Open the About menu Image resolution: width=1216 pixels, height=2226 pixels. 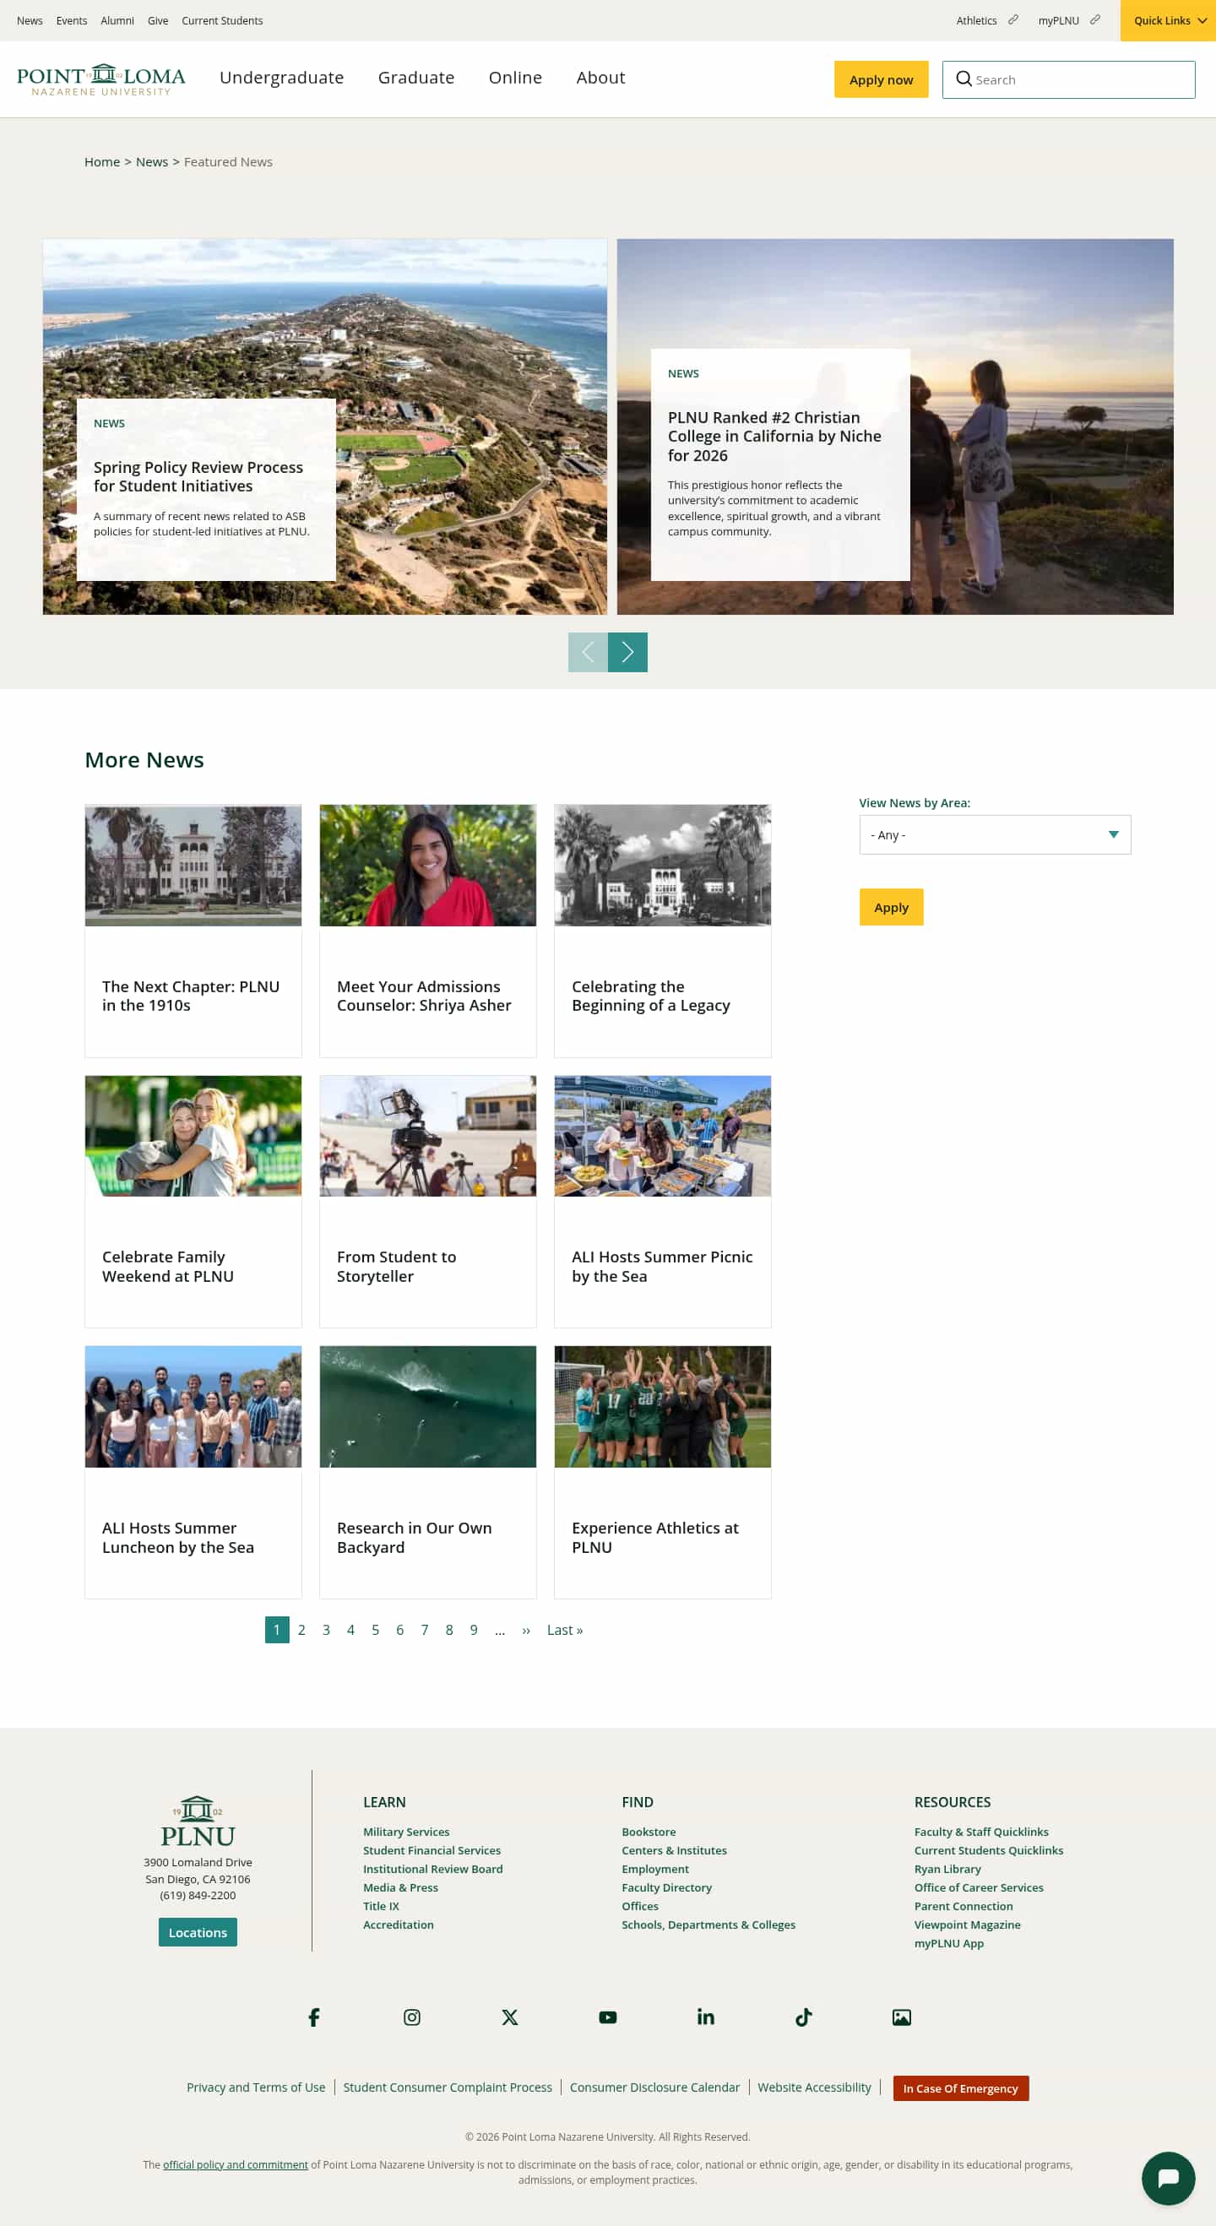coord(600,78)
